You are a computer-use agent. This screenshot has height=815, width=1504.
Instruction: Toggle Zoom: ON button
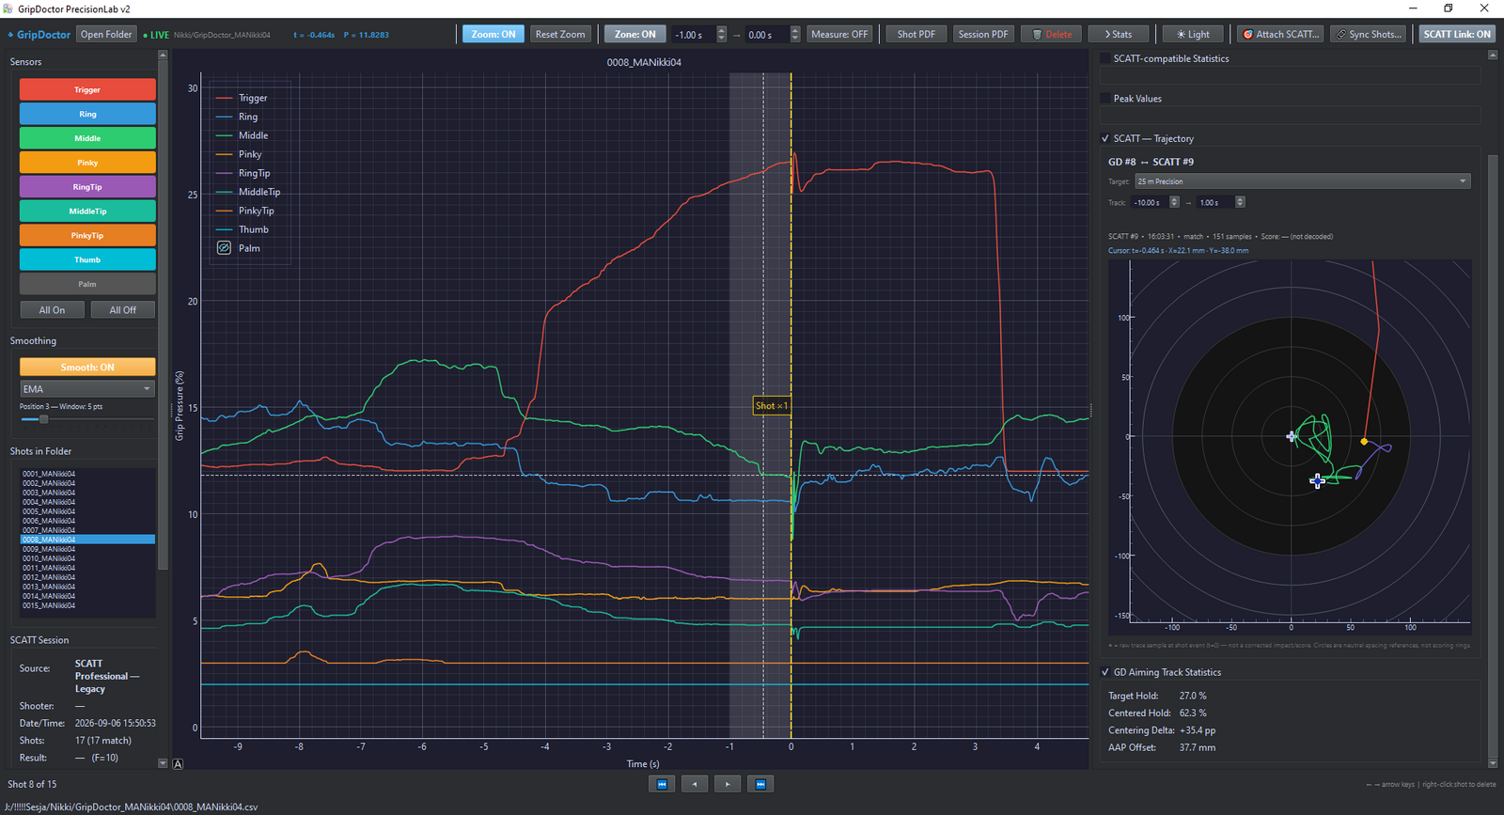pos(493,35)
